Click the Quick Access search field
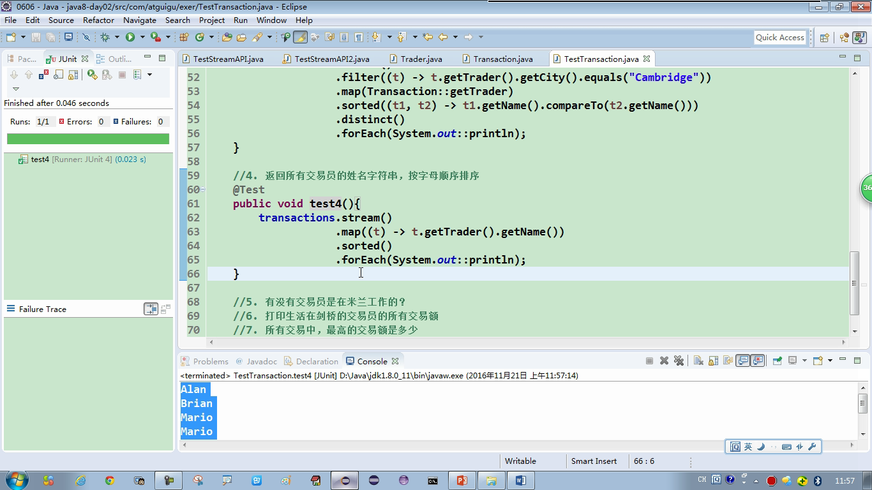This screenshot has height=490, width=872. click(x=779, y=37)
